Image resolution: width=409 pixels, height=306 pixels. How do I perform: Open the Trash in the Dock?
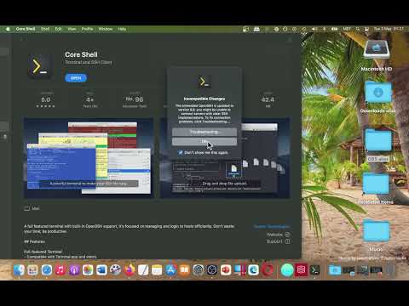pos(390,270)
